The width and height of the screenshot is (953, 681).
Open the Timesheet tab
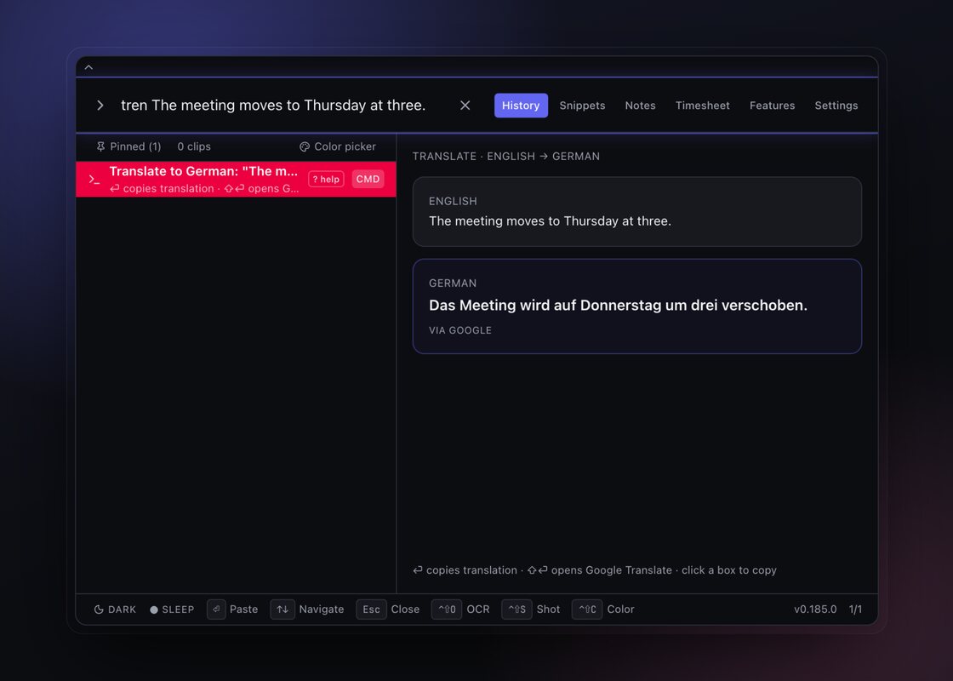703,106
